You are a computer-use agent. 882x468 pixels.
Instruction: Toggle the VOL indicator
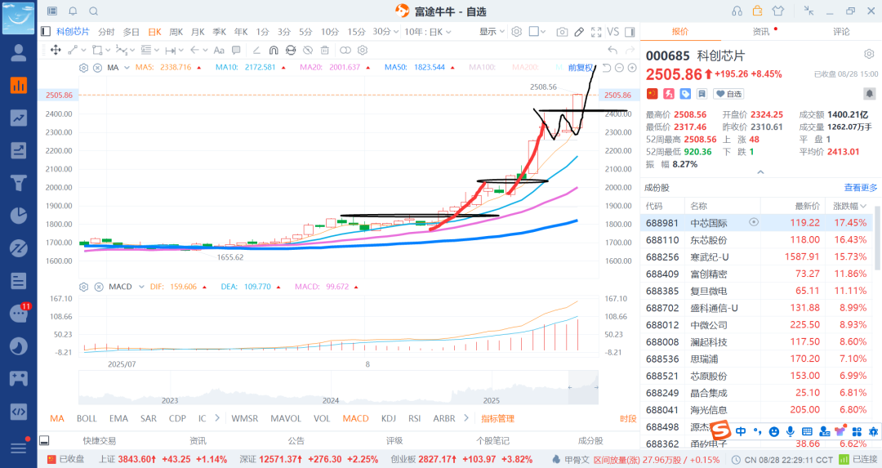pos(322,418)
